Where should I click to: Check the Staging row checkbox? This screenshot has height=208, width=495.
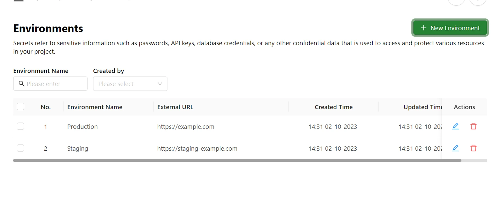20,148
